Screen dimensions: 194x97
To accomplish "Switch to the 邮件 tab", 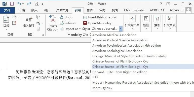I will (90, 10).
